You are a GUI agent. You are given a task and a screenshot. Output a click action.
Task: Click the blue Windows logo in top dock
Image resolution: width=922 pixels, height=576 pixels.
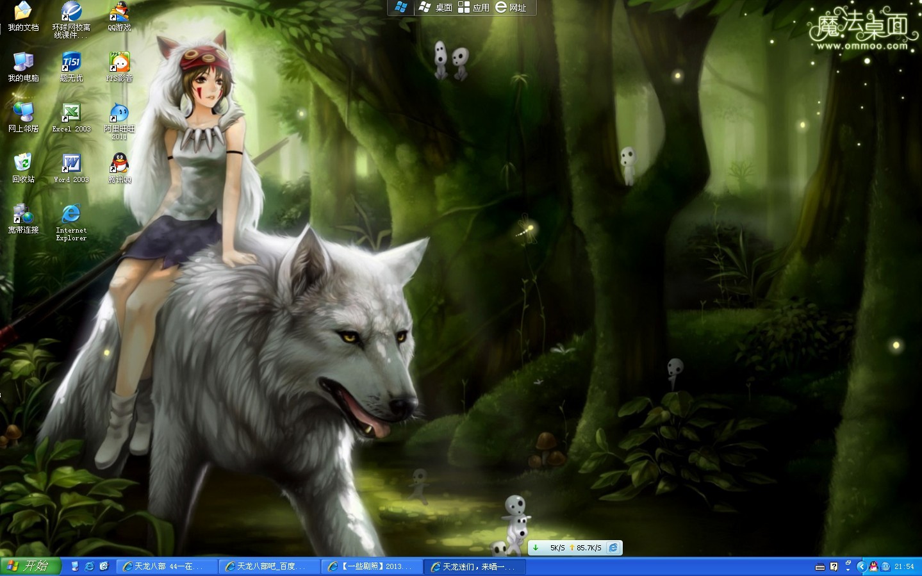(401, 7)
